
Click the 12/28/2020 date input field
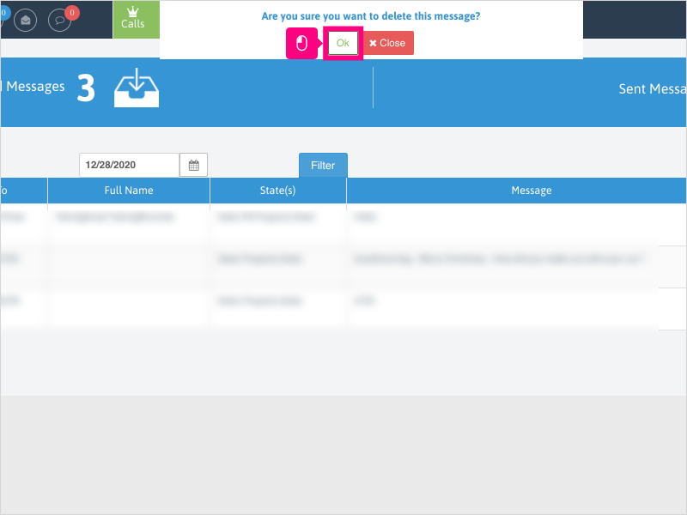click(x=130, y=165)
